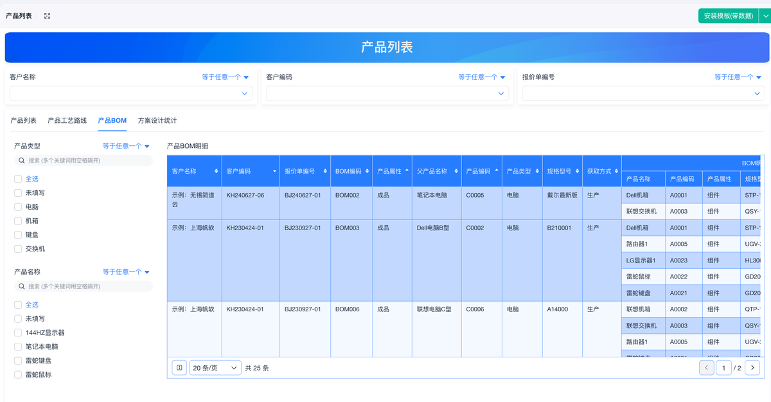Image resolution: width=771 pixels, height=402 pixels.
Task: Click sort arrow in 客户编码 column header
Action: 275,171
